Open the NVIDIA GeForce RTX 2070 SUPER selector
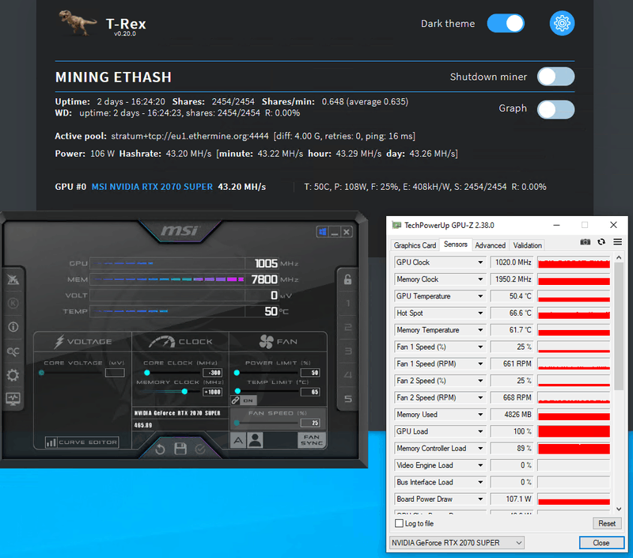 (457, 543)
